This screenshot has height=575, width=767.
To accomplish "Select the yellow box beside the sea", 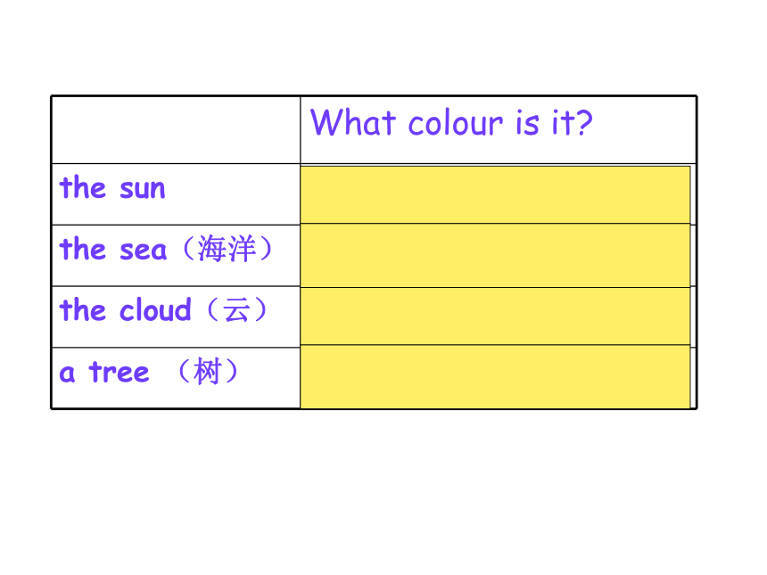I will click(x=495, y=255).
